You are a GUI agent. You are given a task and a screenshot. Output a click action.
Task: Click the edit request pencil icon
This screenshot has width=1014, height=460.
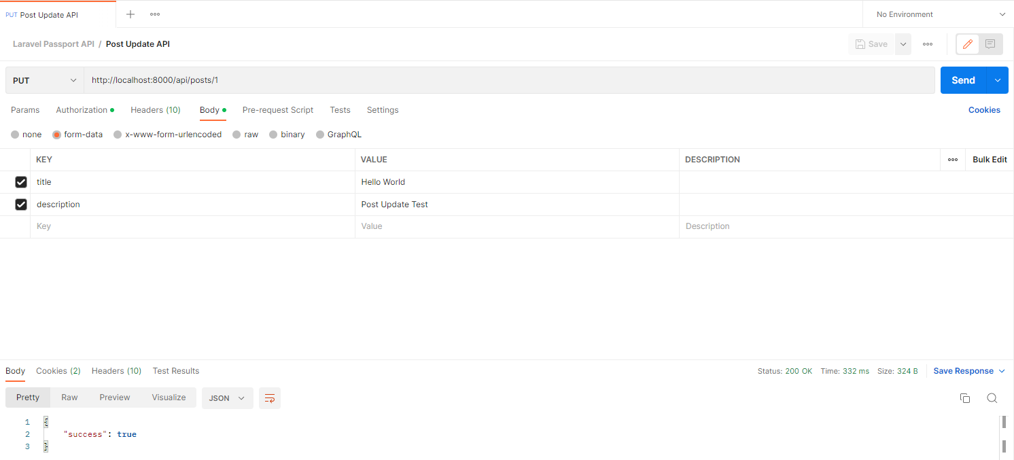(x=967, y=43)
